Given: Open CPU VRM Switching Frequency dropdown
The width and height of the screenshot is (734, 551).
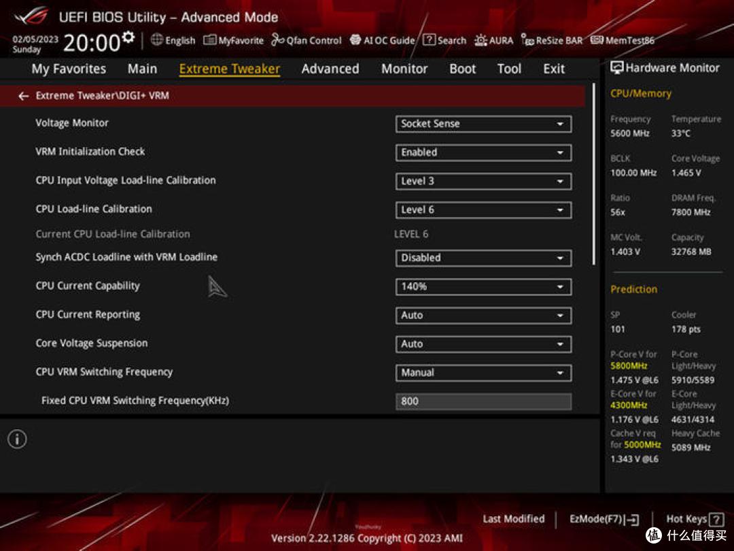Looking at the screenshot, I should click(483, 373).
